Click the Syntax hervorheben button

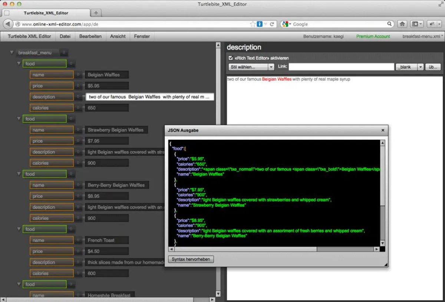point(191,259)
